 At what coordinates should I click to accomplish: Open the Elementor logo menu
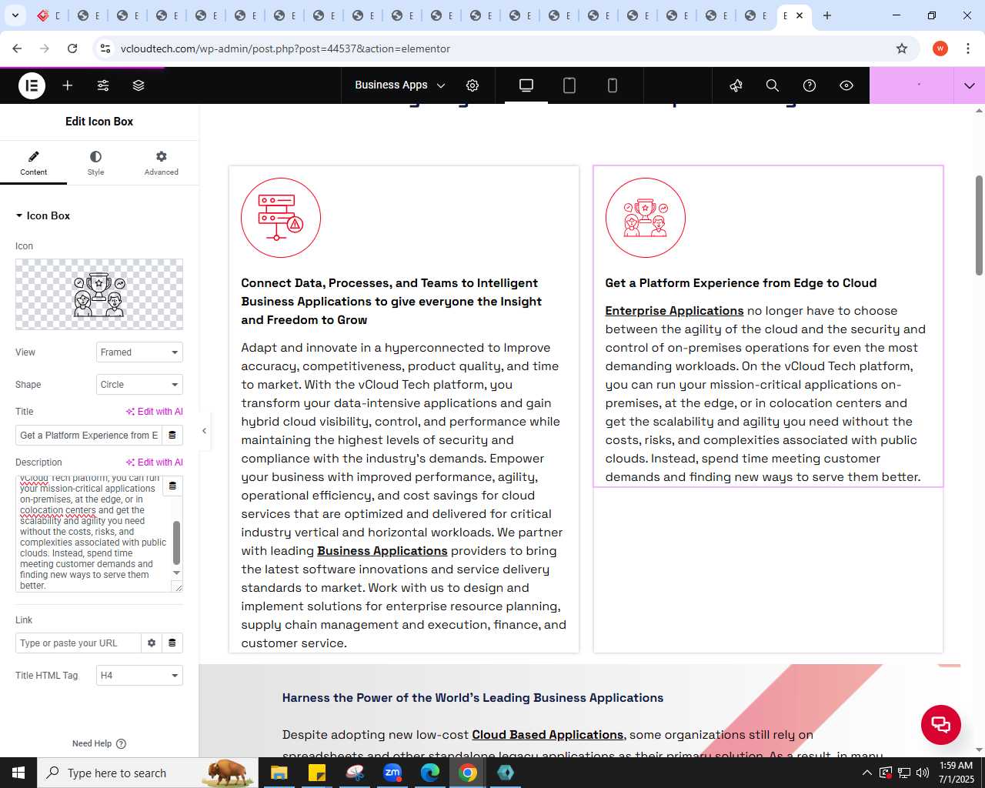(x=32, y=85)
